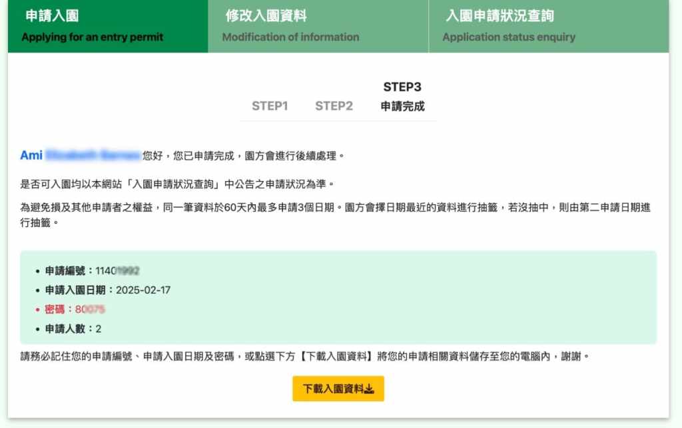The height and width of the screenshot is (428, 682).
Task: Click the 申請人數 applicant count line
Action: pos(73,329)
